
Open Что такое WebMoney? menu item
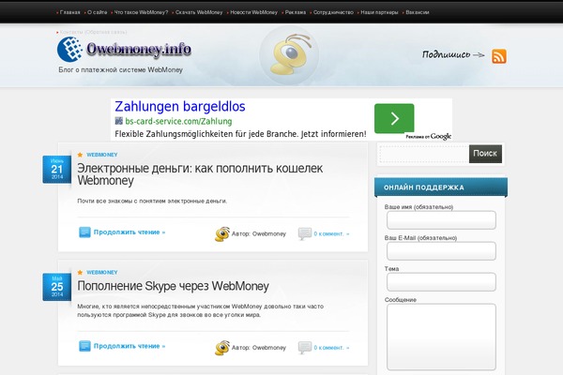pyautogui.click(x=141, y=12)
